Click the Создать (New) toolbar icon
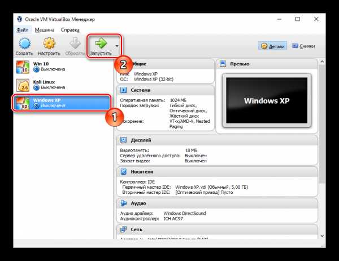This screenshot has width=339, height=261. [24, 45]
